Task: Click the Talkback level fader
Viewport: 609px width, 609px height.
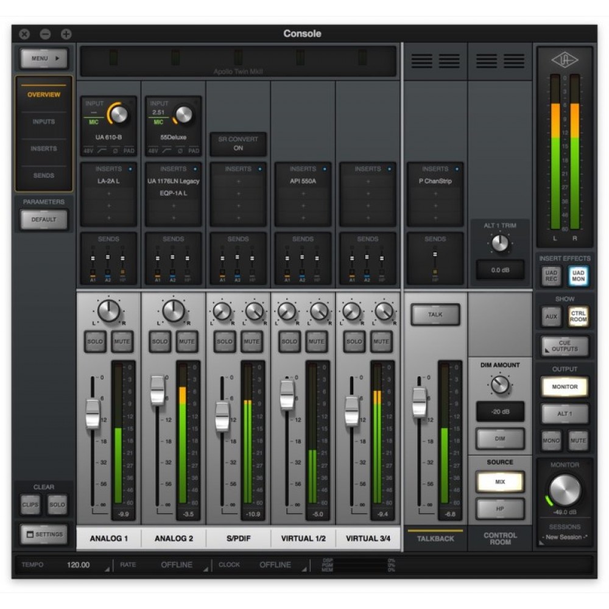Action: [x=419, y=402]
